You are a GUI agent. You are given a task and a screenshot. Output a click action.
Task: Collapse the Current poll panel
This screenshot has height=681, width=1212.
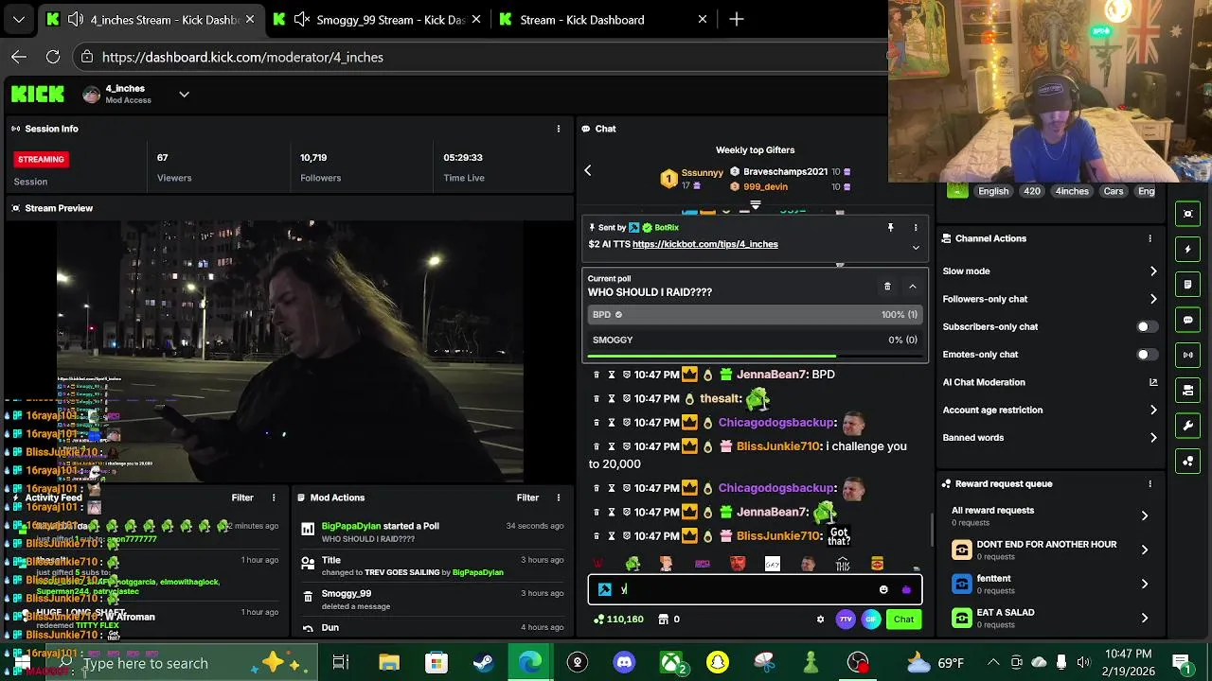pyautogui.click(x=913, y=287)
